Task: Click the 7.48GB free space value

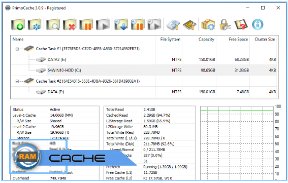Action: 243,92
